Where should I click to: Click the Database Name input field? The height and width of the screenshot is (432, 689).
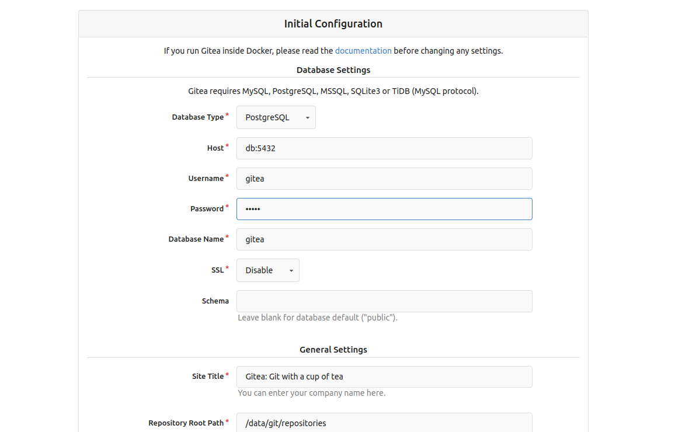384,239
